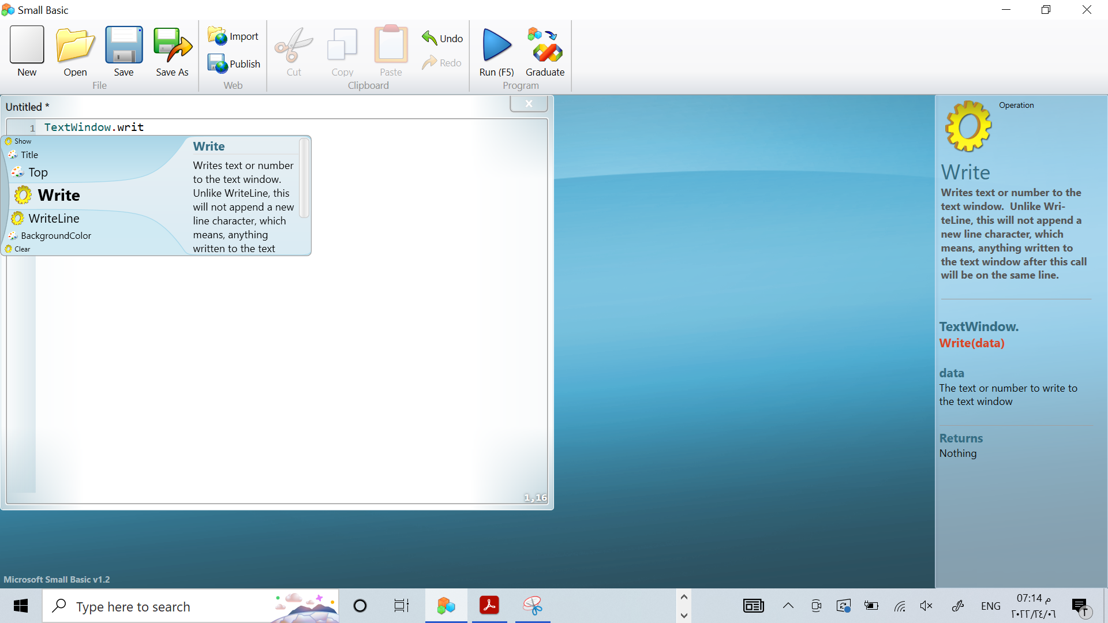Click the Meet Now tray icon
The height and width of the screenshot is (623, 1108).
pos(816,606)
